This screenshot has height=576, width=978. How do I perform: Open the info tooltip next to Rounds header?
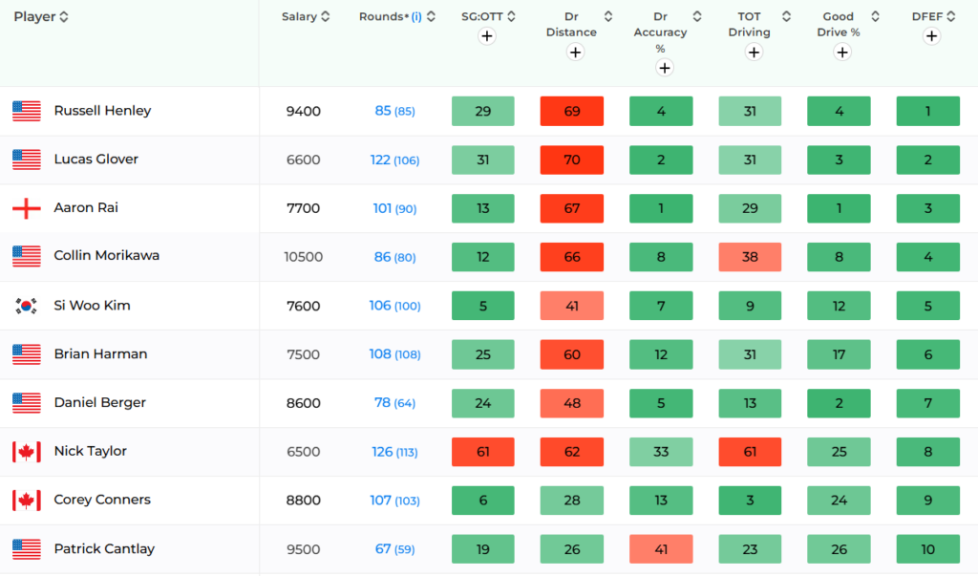(x=417, y=15)
